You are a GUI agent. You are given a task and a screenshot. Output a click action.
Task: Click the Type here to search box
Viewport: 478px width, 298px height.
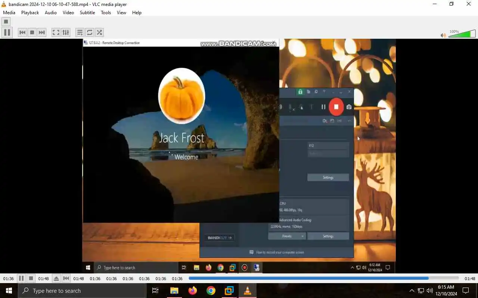point(82,291)
